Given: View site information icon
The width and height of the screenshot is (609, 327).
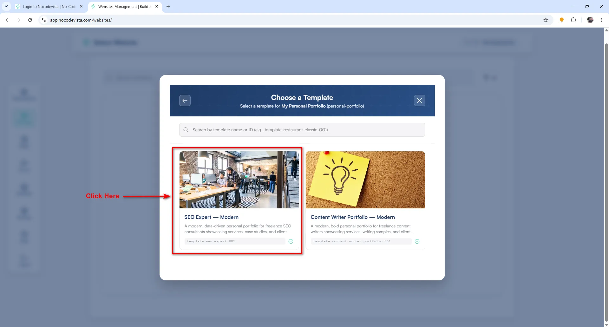Looking at the screenshot, I should coord(44,20).
